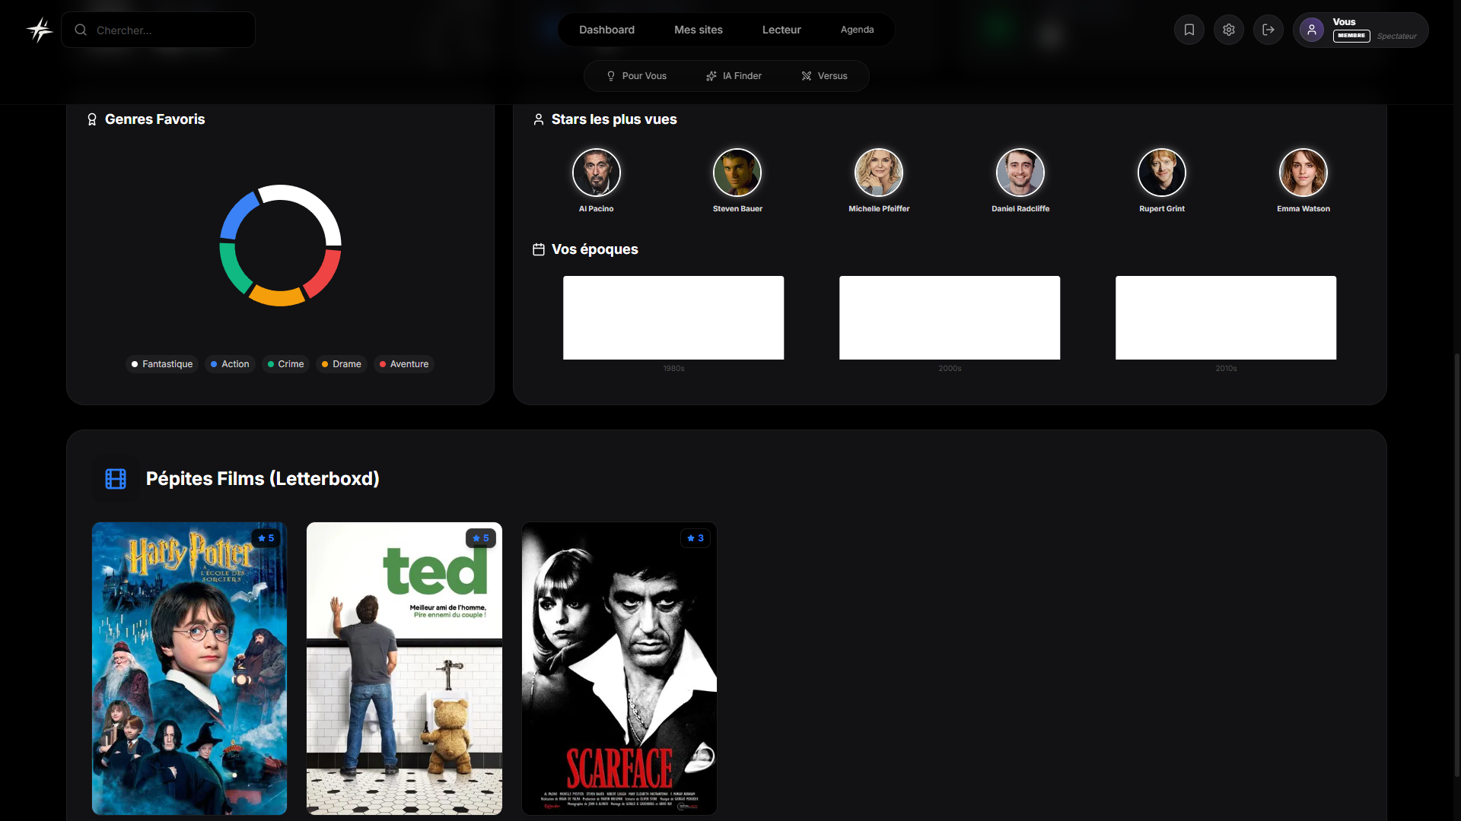Toggle the Fantastique genre legend
Viewport: 1461px width, 821px height.
[x=162, y=364]
